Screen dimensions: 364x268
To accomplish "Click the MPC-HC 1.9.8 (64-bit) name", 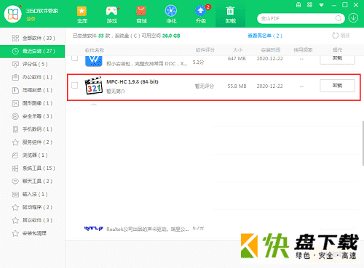I will (x=132, y=82).
